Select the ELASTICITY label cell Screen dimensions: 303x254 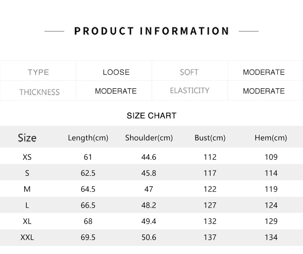(190, 91)
